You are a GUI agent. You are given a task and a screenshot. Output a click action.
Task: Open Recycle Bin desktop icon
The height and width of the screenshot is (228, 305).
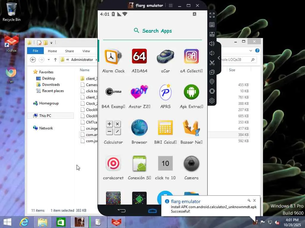(x=12, y=12)
